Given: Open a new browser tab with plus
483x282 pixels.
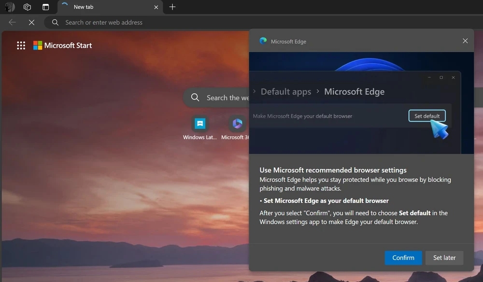Looking at the screenshot, I should [172, 7].
